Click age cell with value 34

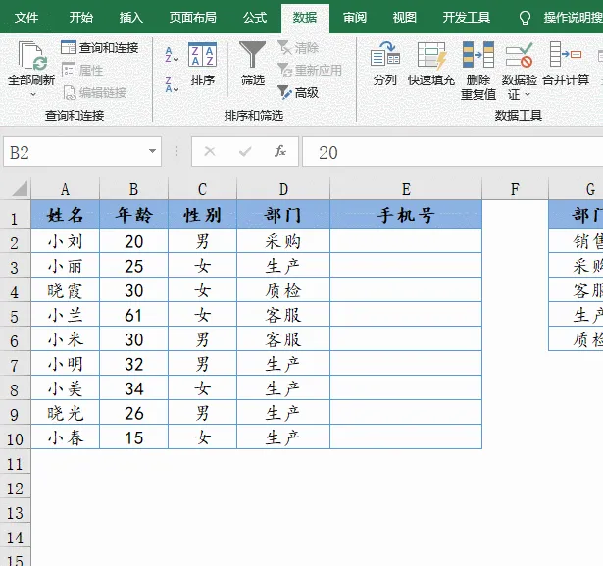pyautogui.click(x=133, y=388)
